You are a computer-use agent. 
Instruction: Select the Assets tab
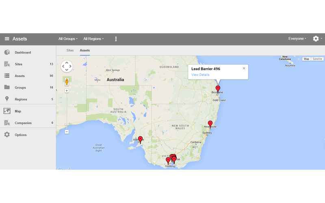click(x=85, y=50)
